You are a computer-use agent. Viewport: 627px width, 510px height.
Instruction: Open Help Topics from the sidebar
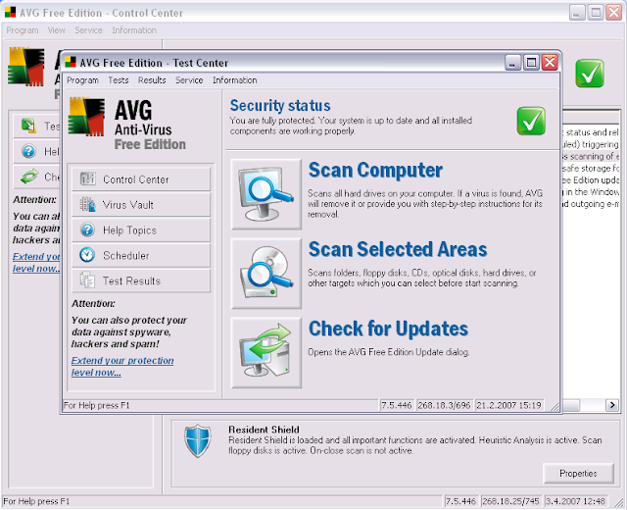coord(141,229)
